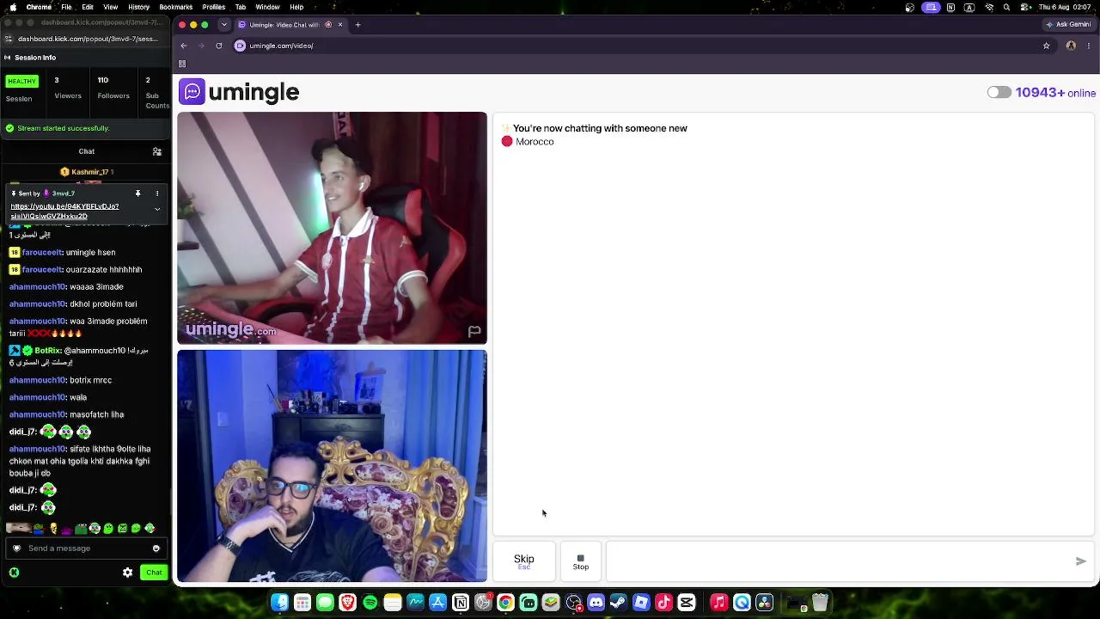Open Apple Music from the dock
Image resolution: width=1100 pixels, height=619 pixels.
click(719, 603)
